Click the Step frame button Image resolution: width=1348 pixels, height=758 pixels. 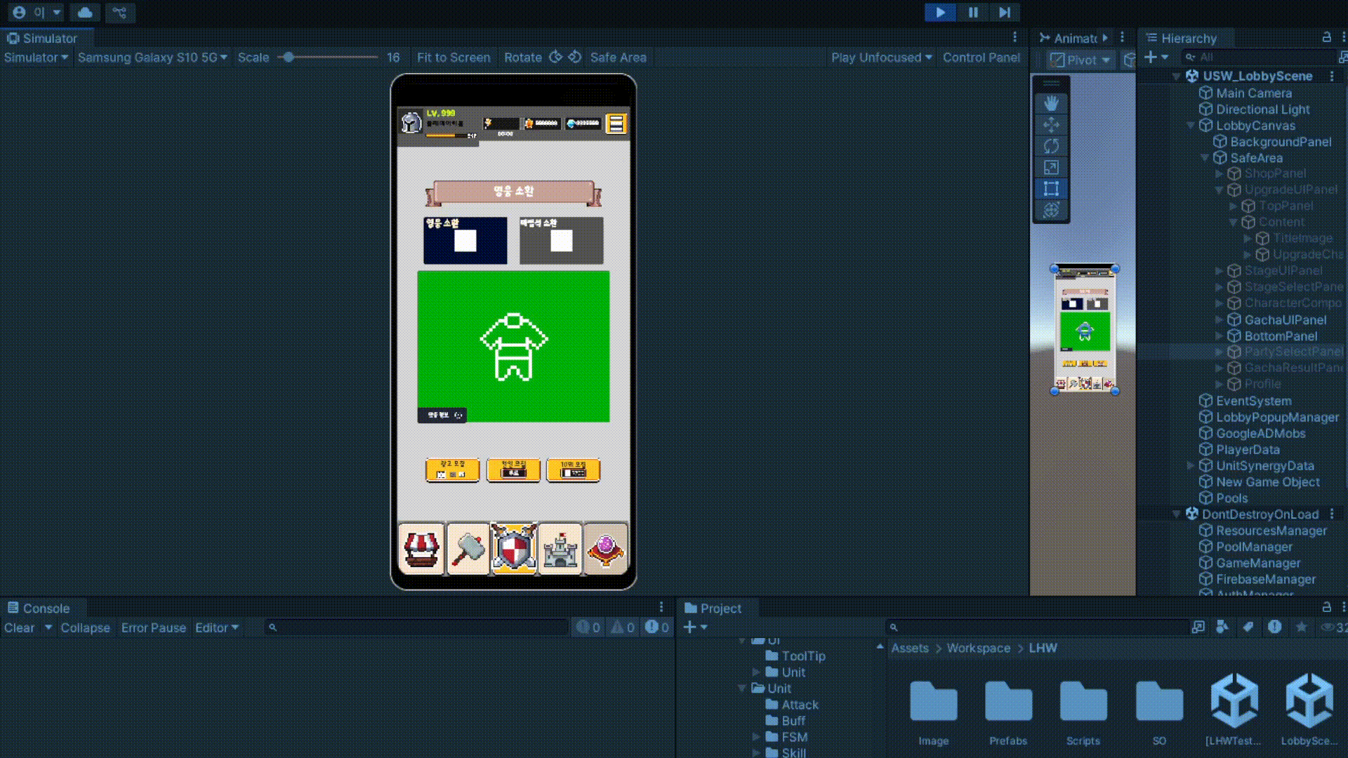click(1005, 12)
